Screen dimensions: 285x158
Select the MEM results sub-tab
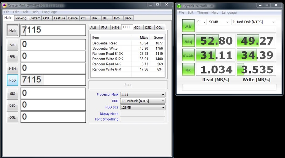tap(116, 27)
